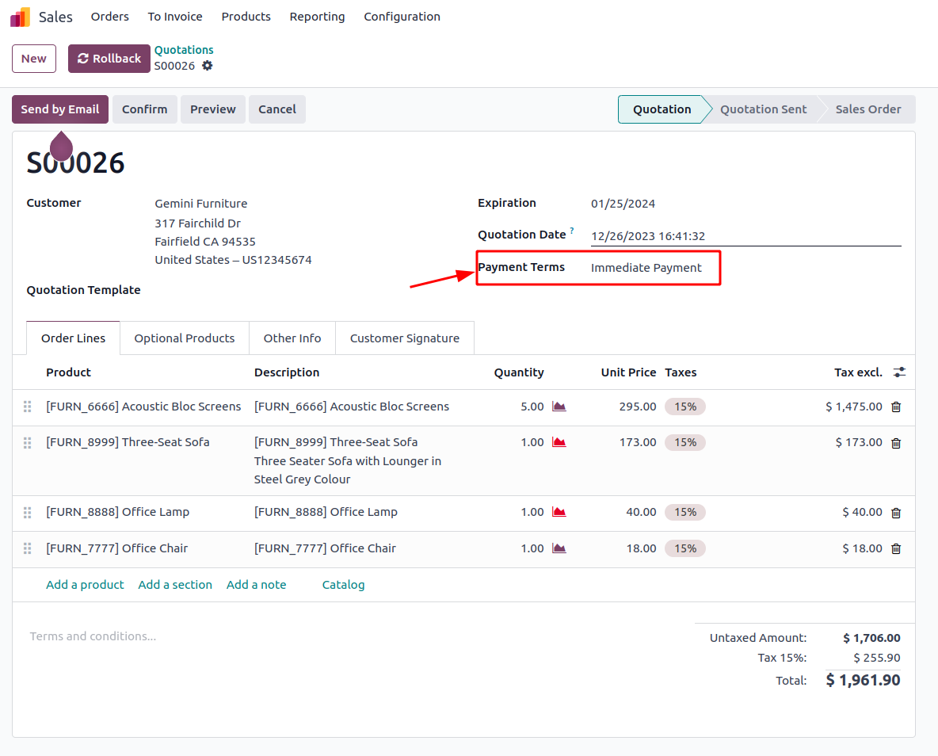This screenshot has height=756, width=938.
Task: Open the gear actions menu beside S00026
Action: click(208, 66)
